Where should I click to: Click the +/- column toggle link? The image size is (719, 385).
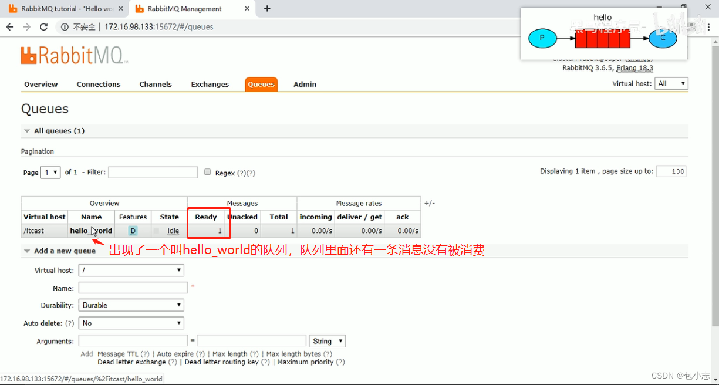pyautogui.click(x=430, y=203)
